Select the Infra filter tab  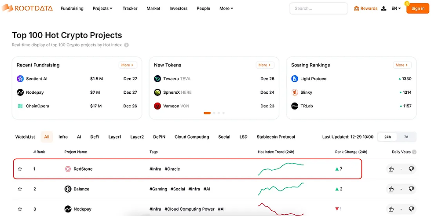63,137
